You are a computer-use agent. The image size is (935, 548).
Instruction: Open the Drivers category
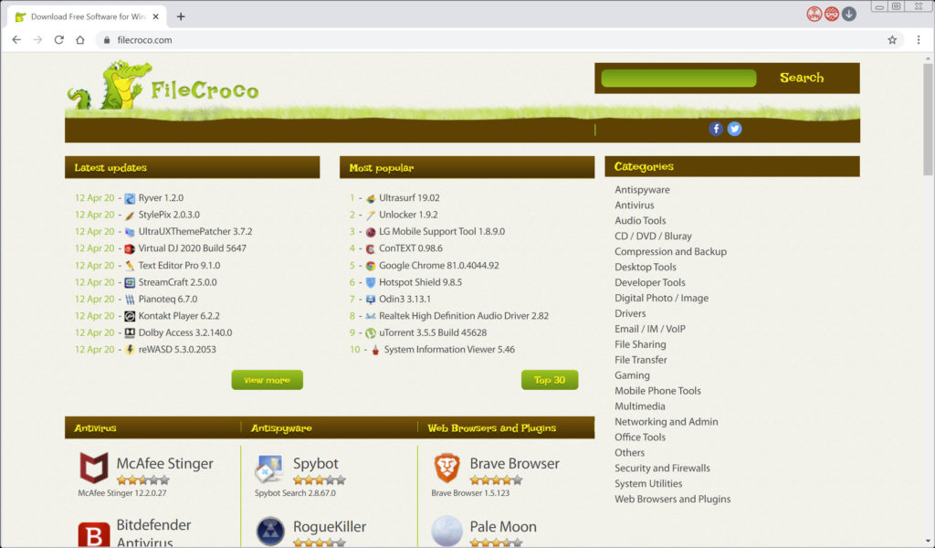click(630, 313)
